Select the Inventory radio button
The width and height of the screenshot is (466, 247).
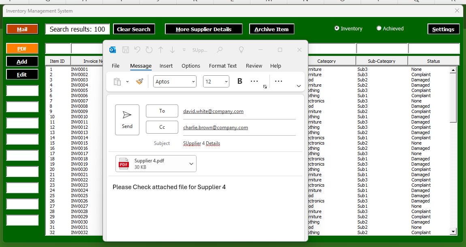click(x=337, y=28)
